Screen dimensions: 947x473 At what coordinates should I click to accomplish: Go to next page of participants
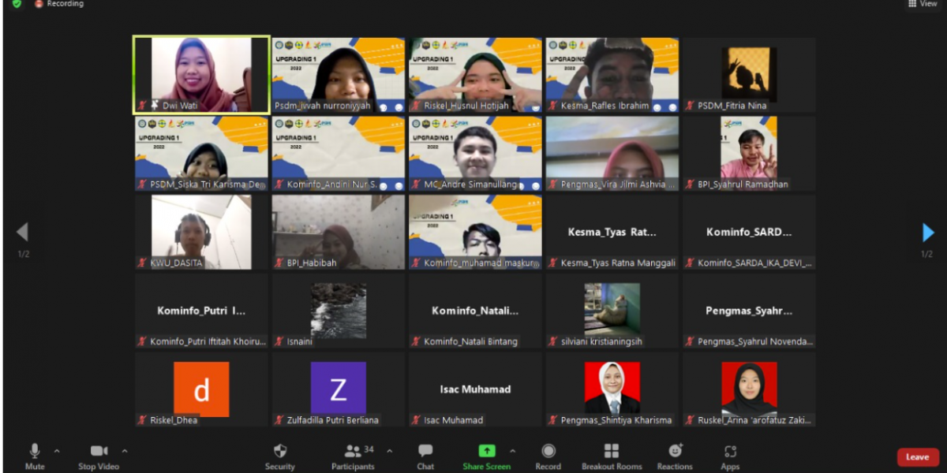click(x=928, y=233)
